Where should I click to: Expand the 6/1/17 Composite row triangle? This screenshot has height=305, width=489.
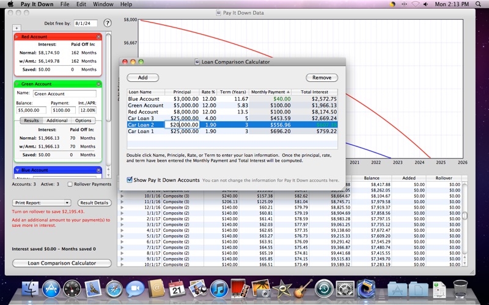(x=122, y=242)
